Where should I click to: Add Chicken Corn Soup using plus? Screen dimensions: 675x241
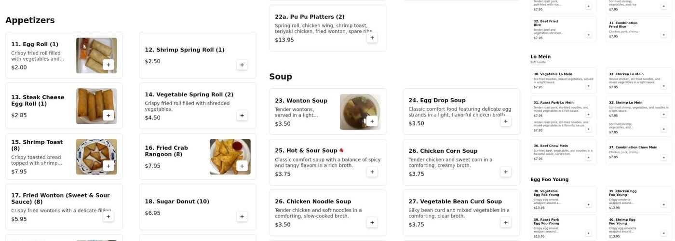point(505,172)
